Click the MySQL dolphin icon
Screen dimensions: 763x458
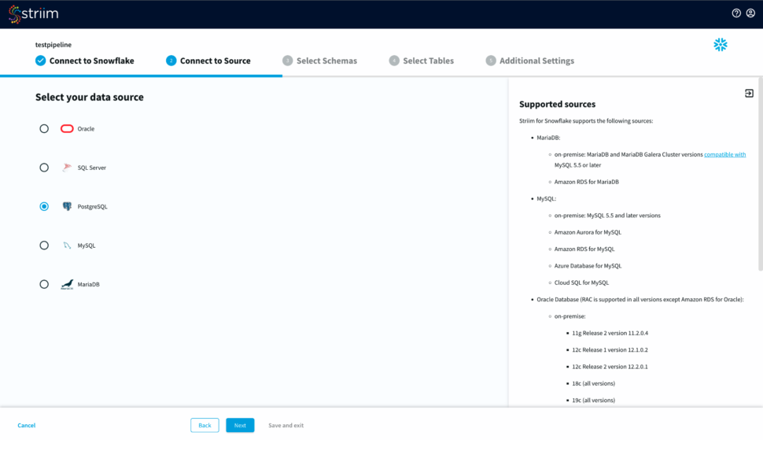click(67, 246)
